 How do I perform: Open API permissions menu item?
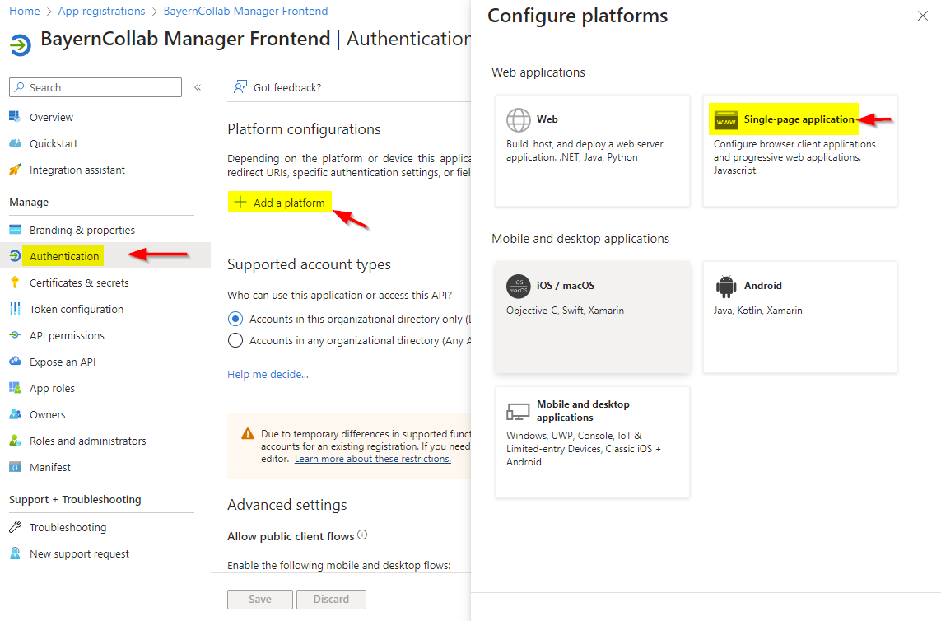point(67,335)
